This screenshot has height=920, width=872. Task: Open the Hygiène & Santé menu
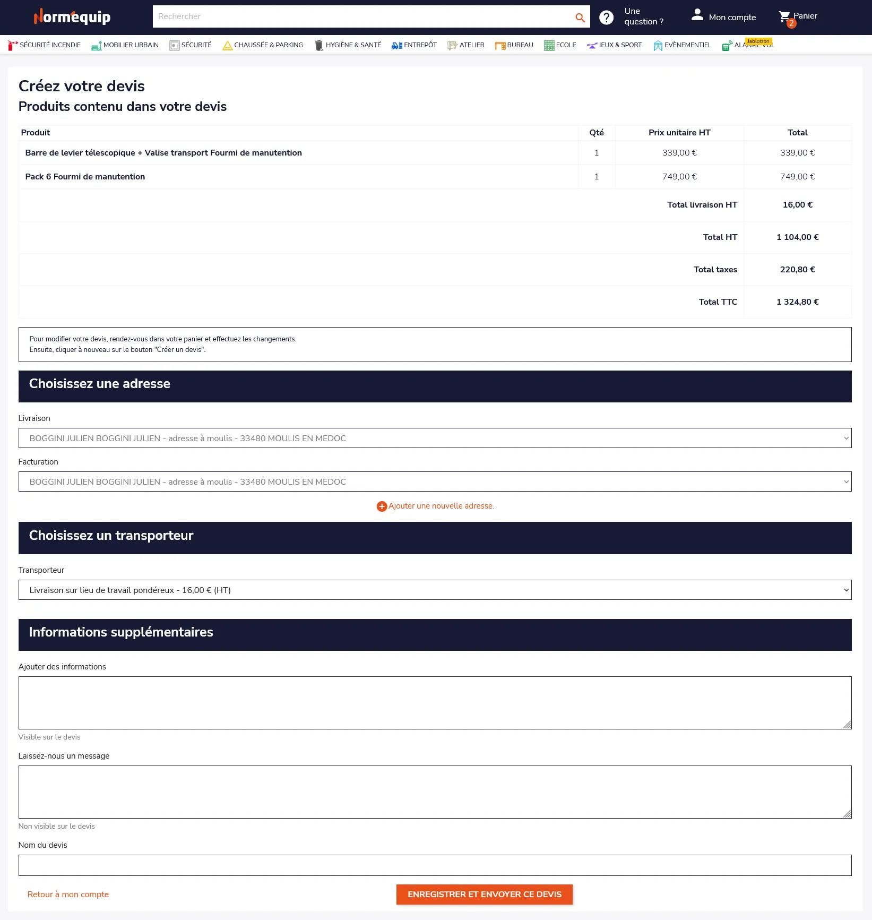tap(348, 45)
